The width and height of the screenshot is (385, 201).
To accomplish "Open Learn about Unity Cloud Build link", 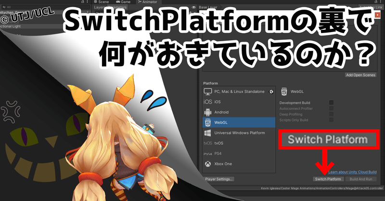I will (352, 172).
